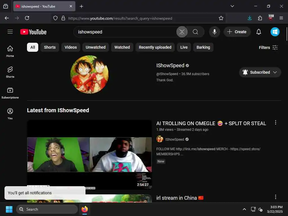The image size is (288, 216).
Task: Open a new browser tab
Action: 81,6
